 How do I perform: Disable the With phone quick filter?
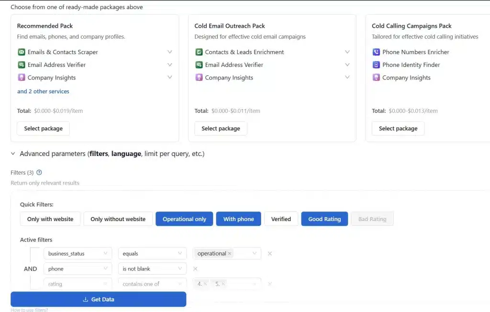click(238, 219)
